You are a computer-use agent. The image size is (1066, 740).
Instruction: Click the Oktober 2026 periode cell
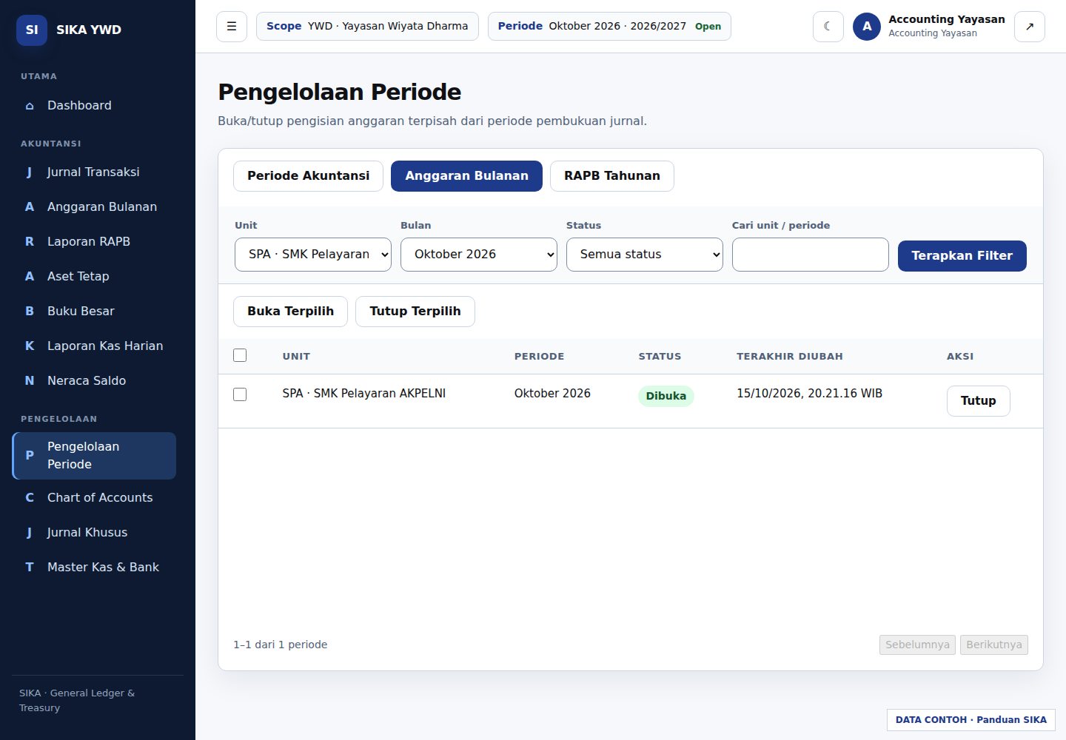[x=552, y=394]
